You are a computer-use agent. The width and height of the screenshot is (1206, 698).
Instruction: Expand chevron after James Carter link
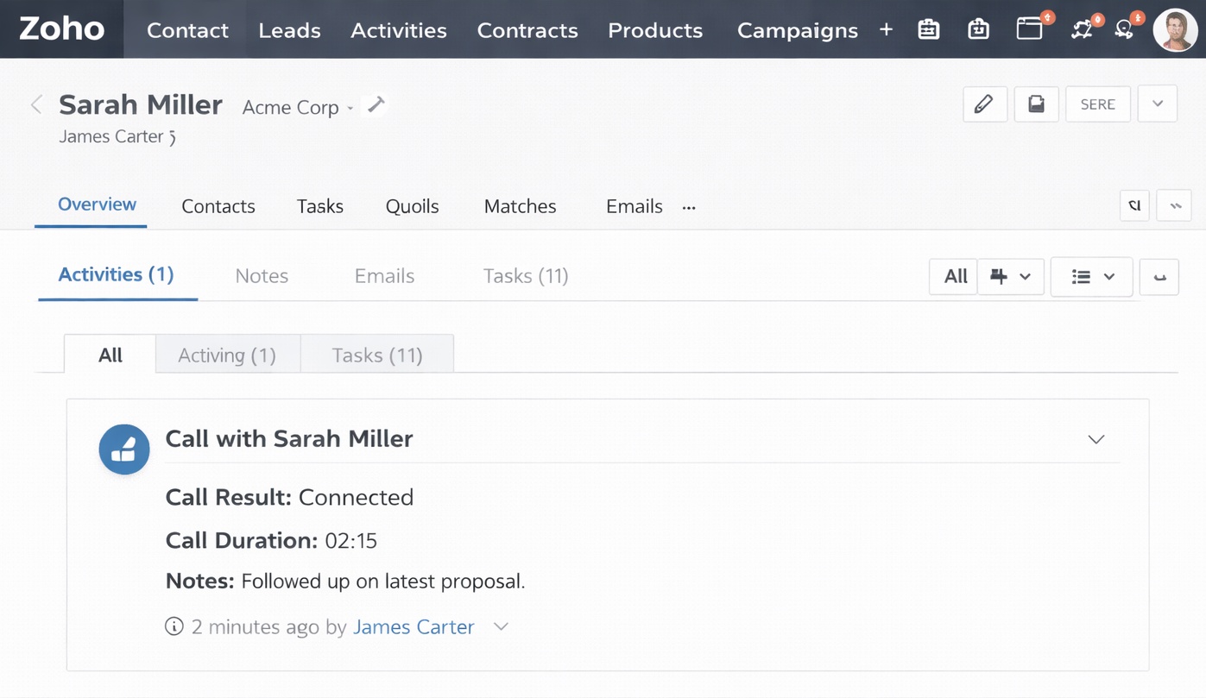tap(501, 626)
